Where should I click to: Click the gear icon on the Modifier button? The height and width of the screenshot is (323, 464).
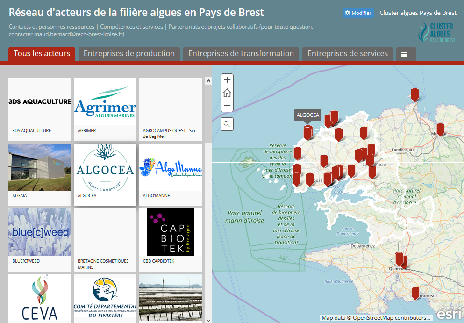(347, 13)
